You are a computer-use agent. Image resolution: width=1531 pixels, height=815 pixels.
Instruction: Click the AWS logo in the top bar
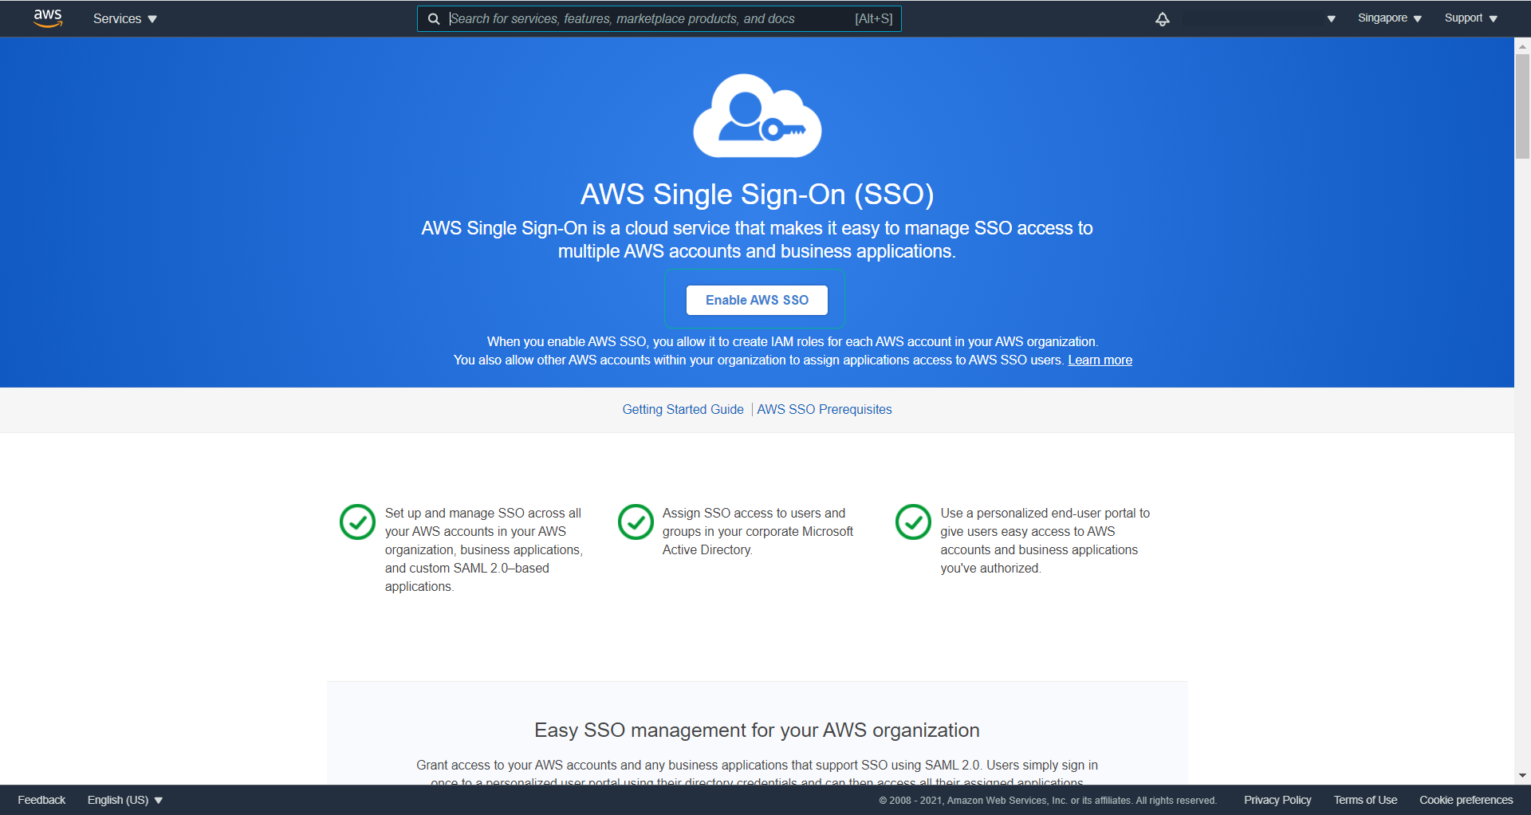point(48,18)
